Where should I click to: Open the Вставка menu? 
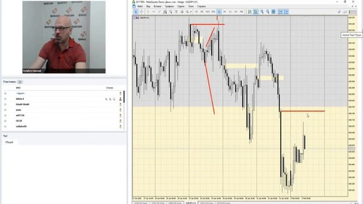(x=158, y=6)
